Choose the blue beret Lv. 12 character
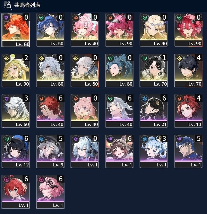 16,151
